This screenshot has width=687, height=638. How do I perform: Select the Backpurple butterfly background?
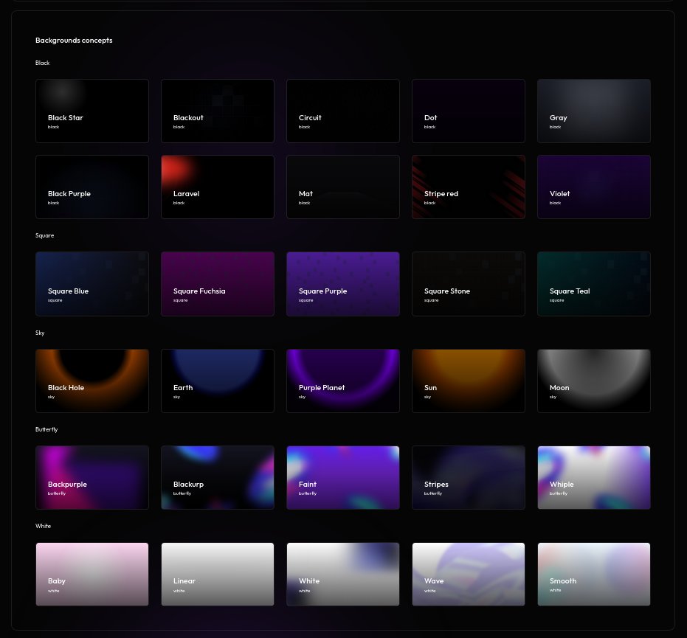pyautogui.click(x=92, y=477)
